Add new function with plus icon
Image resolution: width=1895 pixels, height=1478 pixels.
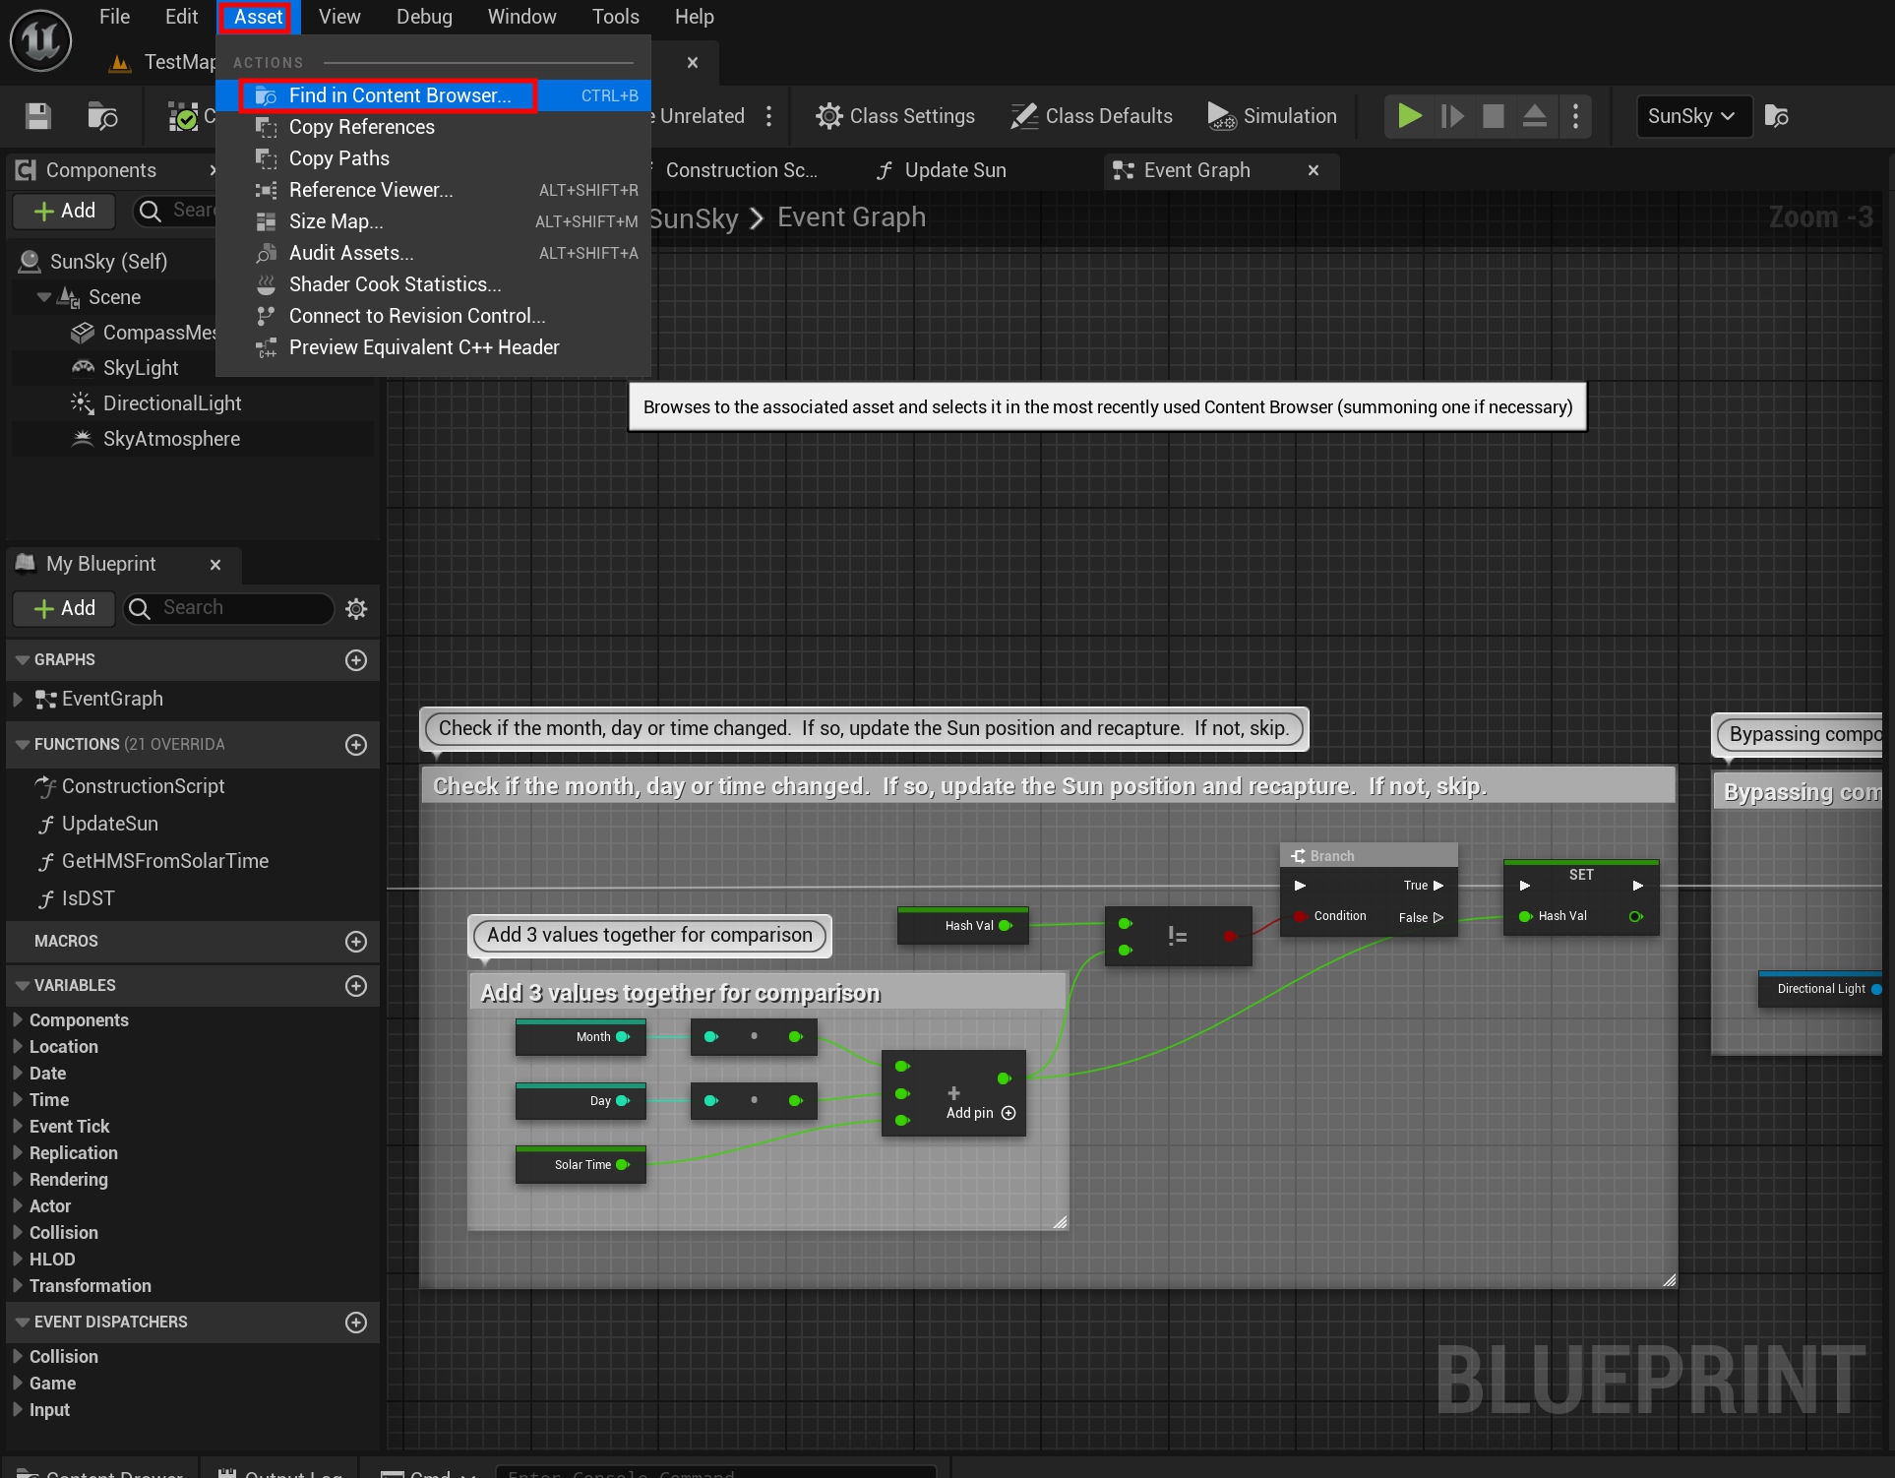pos(356,744)
